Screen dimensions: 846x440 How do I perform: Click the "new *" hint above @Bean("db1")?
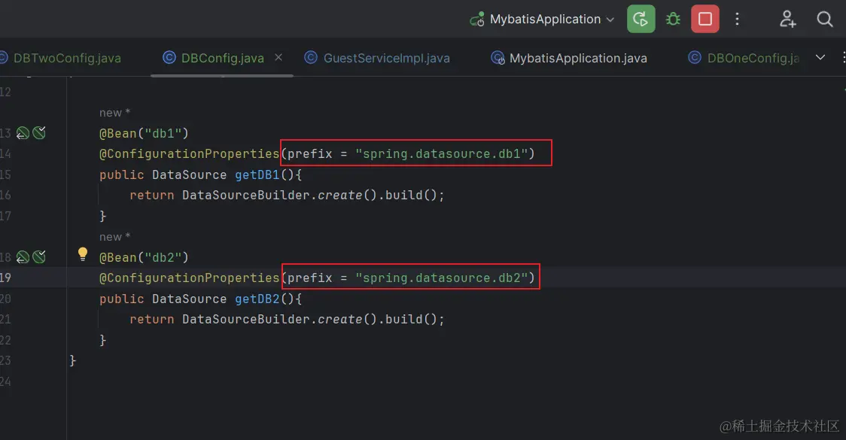click(114, 113)
